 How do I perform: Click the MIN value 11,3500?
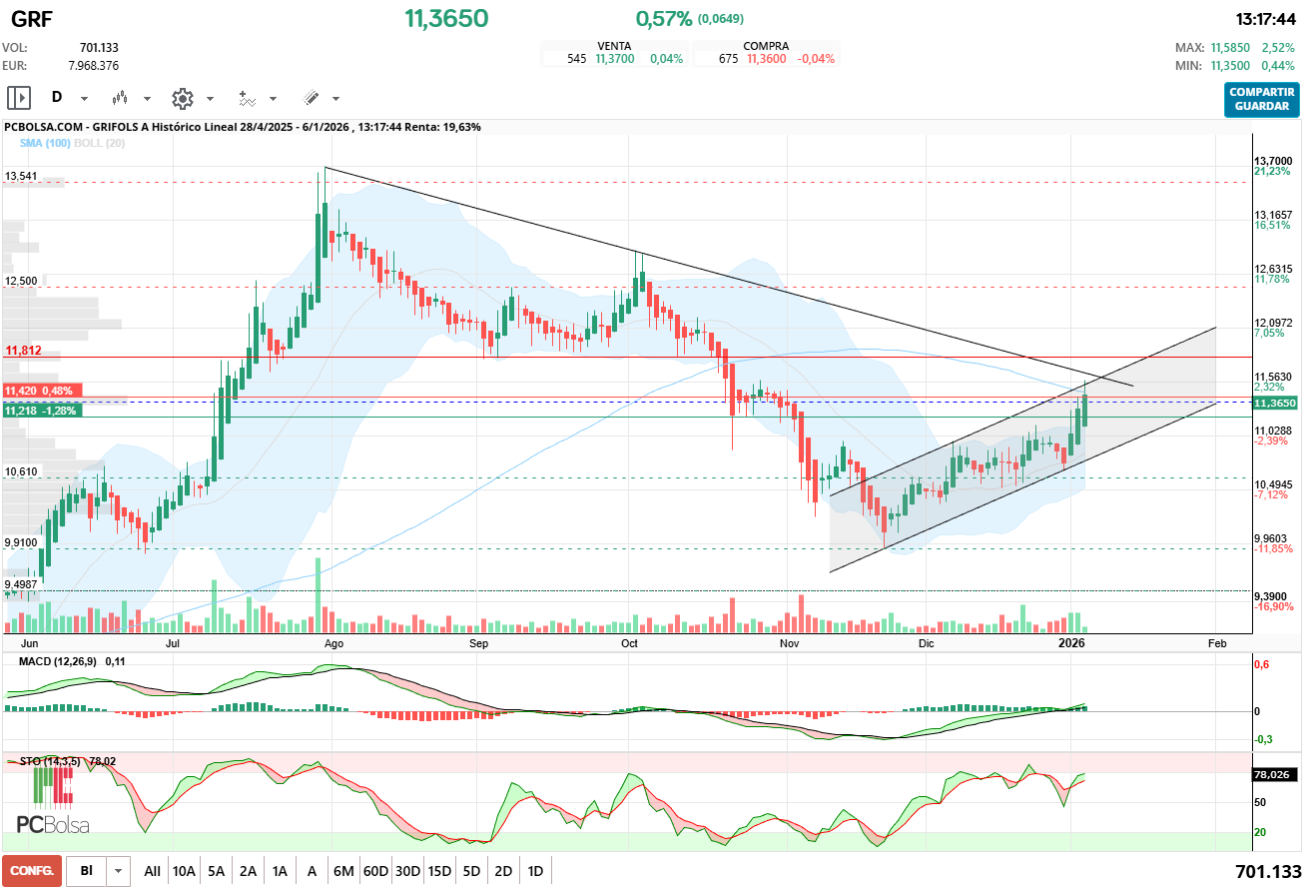tap(1231, 66)
